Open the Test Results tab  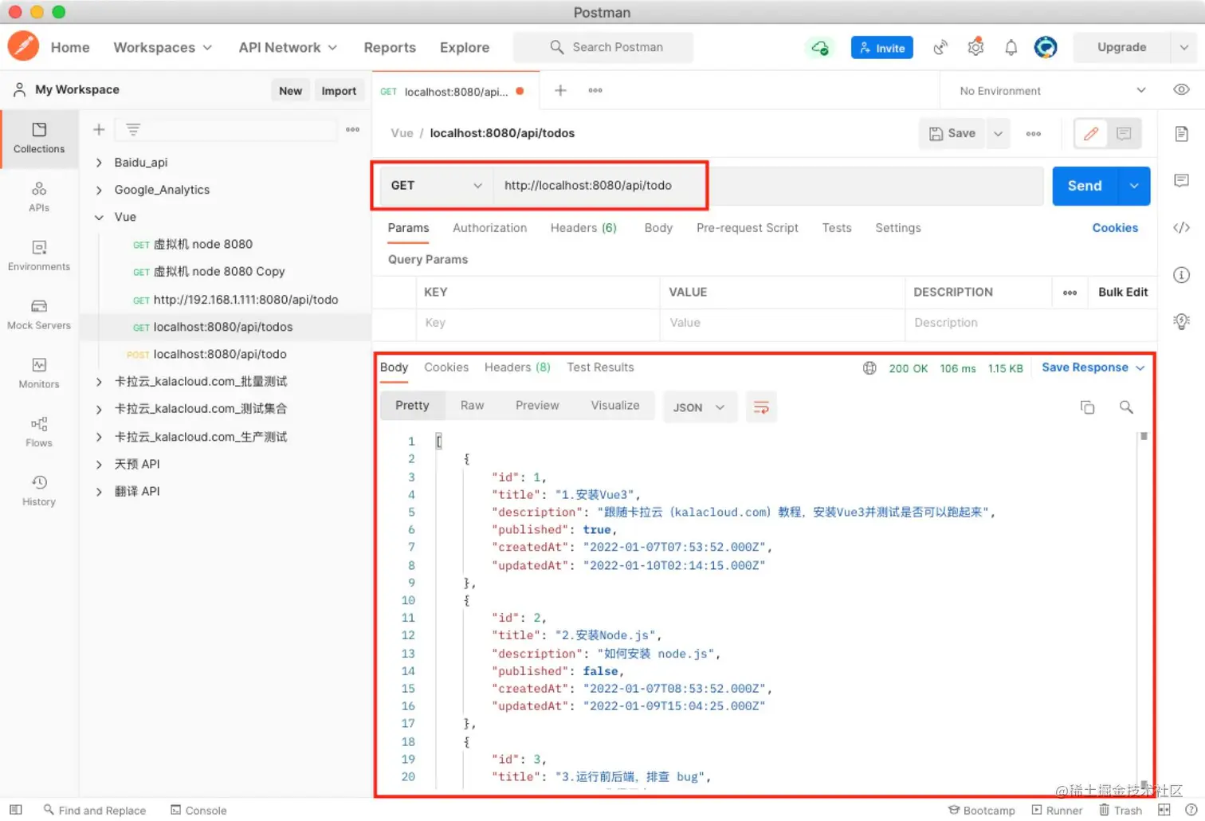coord(600,367)
